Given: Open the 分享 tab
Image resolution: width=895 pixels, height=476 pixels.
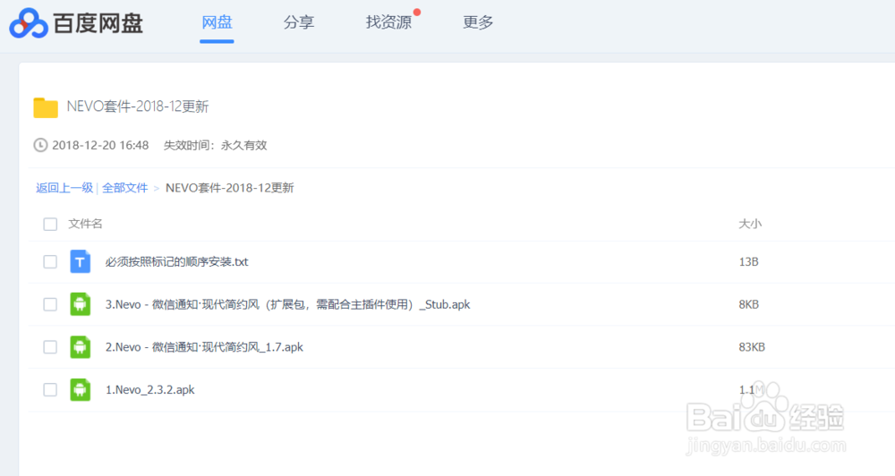Looking at the screenshot, I should [299, 22].
